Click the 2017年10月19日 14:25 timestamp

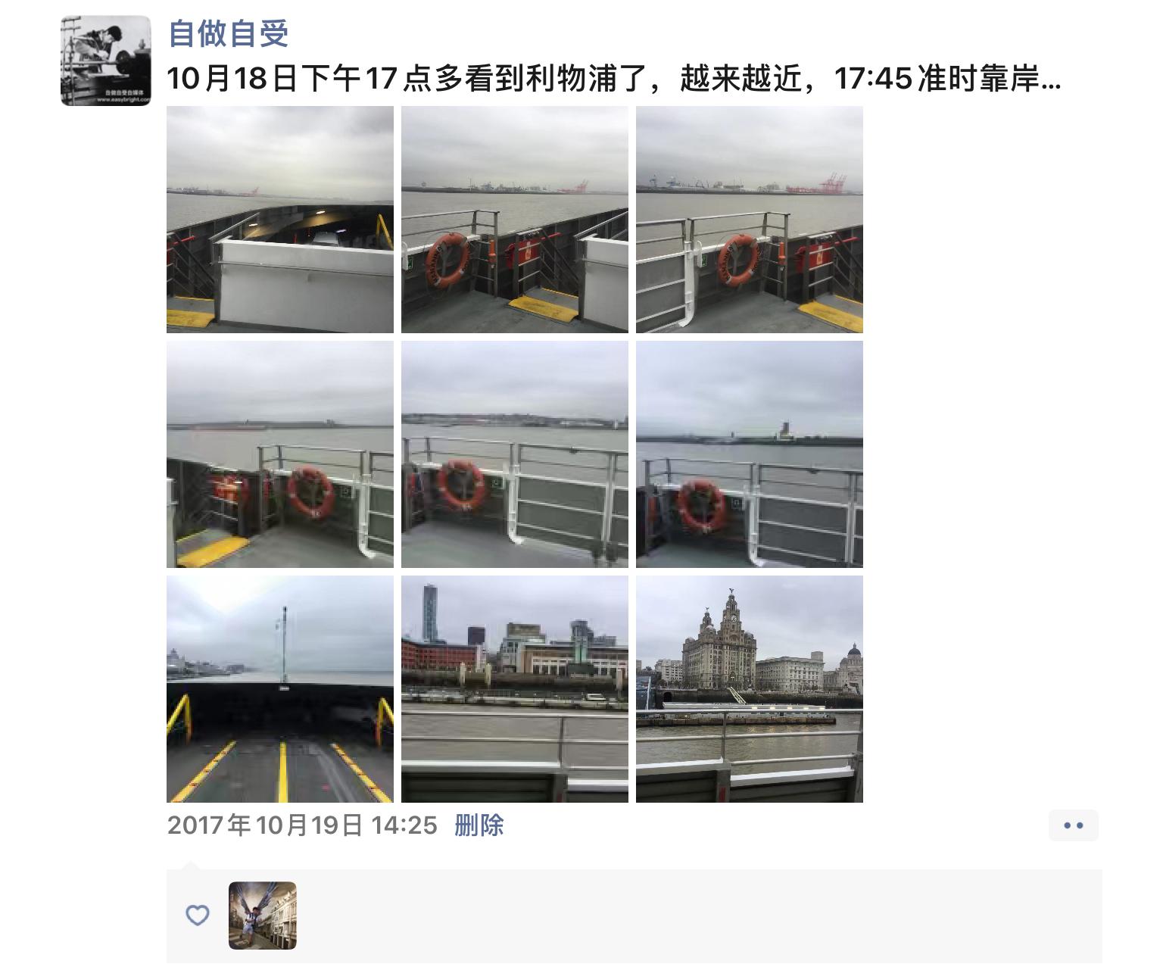click(302, 825)
